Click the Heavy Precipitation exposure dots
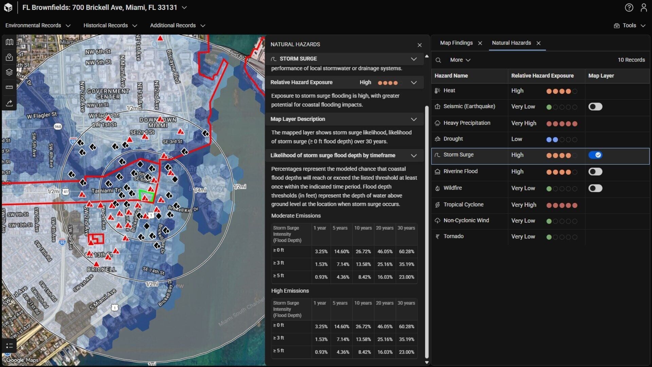Screen dimensions: 652x367 (562, 124)
